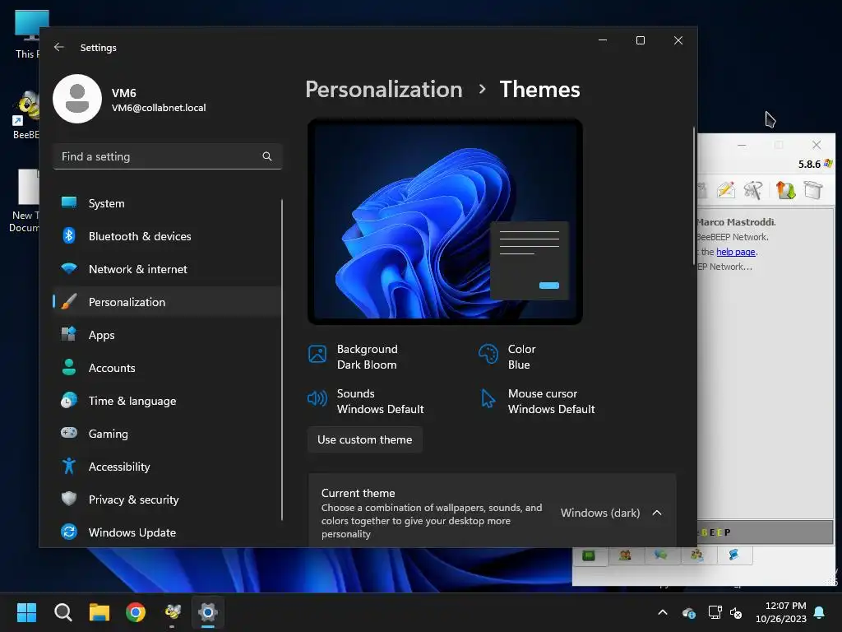Switch to the groups tab in BeeBEEP
Screen dimensions: 842x632
(697, 555)
